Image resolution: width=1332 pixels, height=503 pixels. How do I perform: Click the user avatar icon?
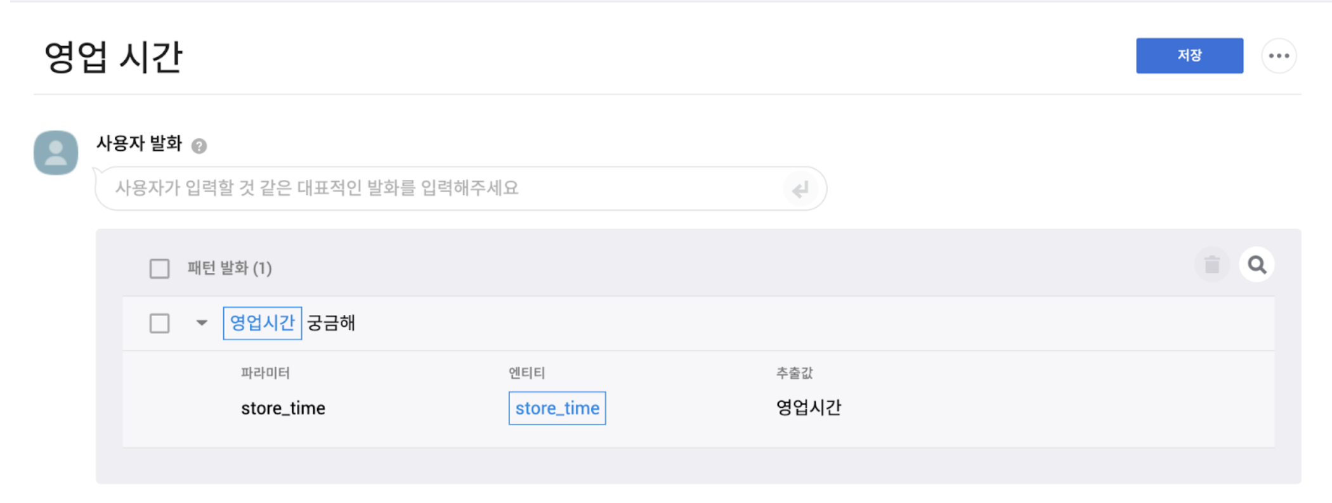coord(56,153)
